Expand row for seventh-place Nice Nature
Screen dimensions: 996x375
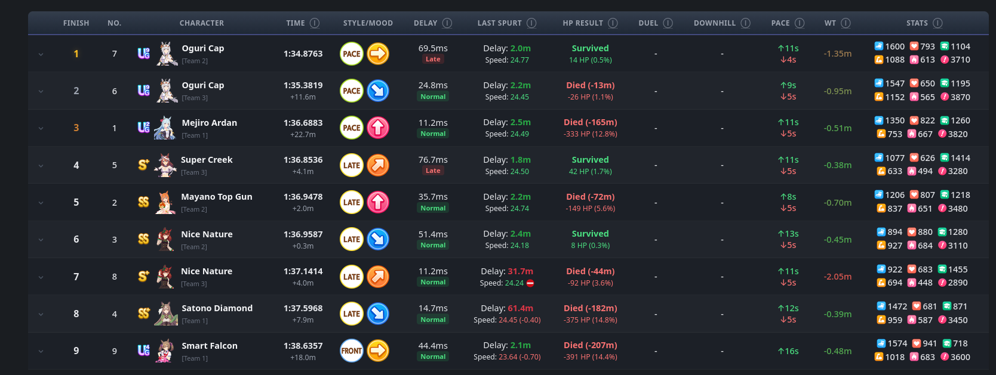41,277
